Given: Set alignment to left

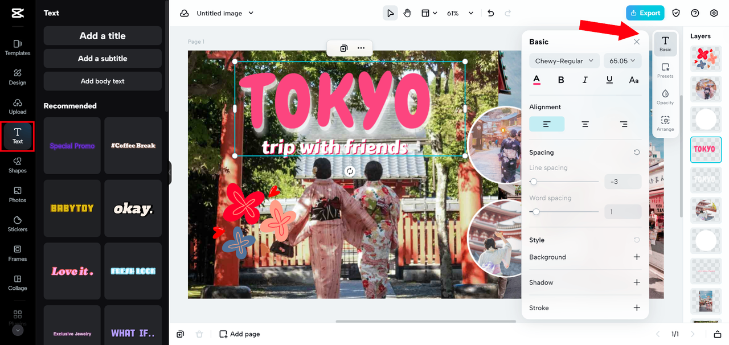Looking at the screenshot, I should (547, 124).
